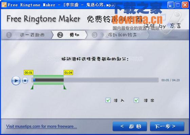Screen dimensions: 190x135
Task: Toggle the 淡入 fade-in checkbox
Action: pos(108,100)
